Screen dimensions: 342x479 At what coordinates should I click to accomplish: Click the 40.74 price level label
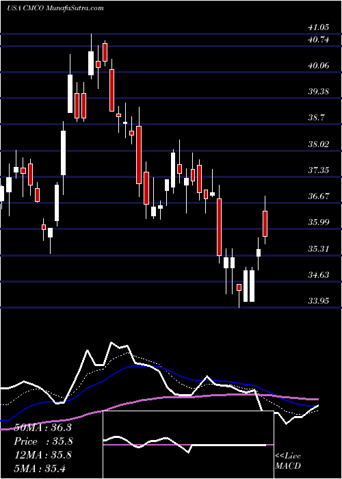pyautogui.click(x=319, y=39)
